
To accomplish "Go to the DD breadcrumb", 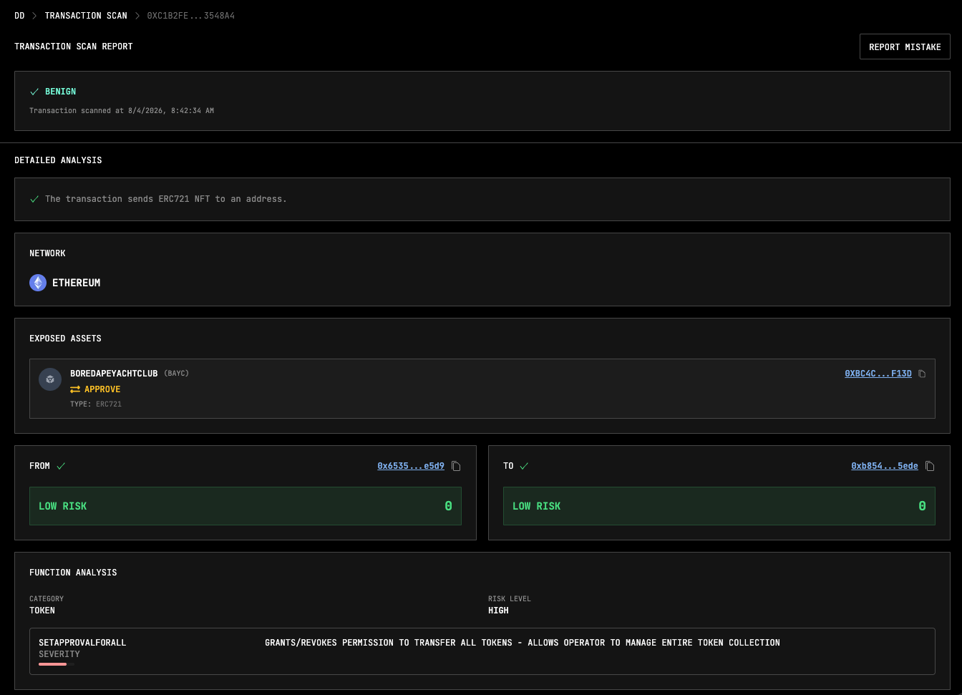I will (19, 16).
